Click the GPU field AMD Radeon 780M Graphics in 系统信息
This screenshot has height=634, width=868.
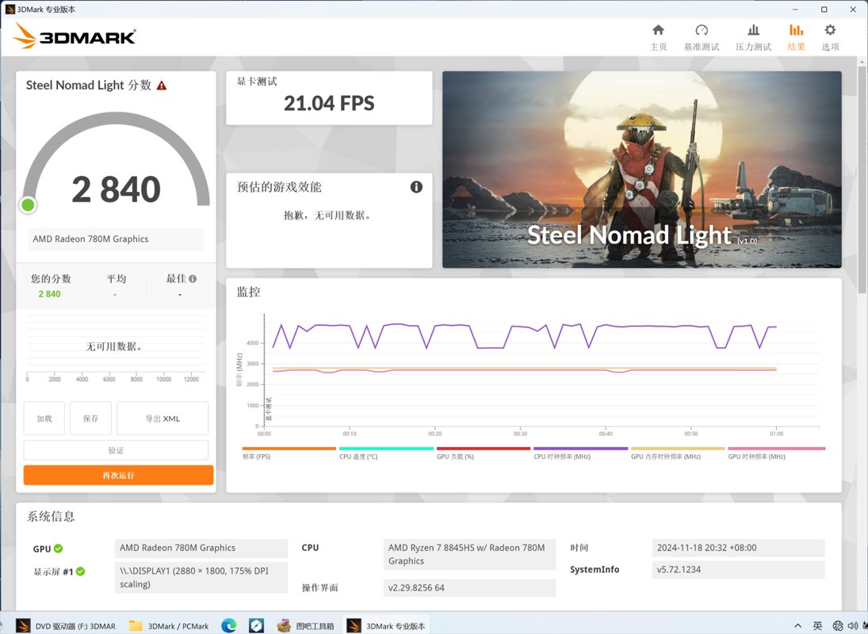tap(201, 548)
